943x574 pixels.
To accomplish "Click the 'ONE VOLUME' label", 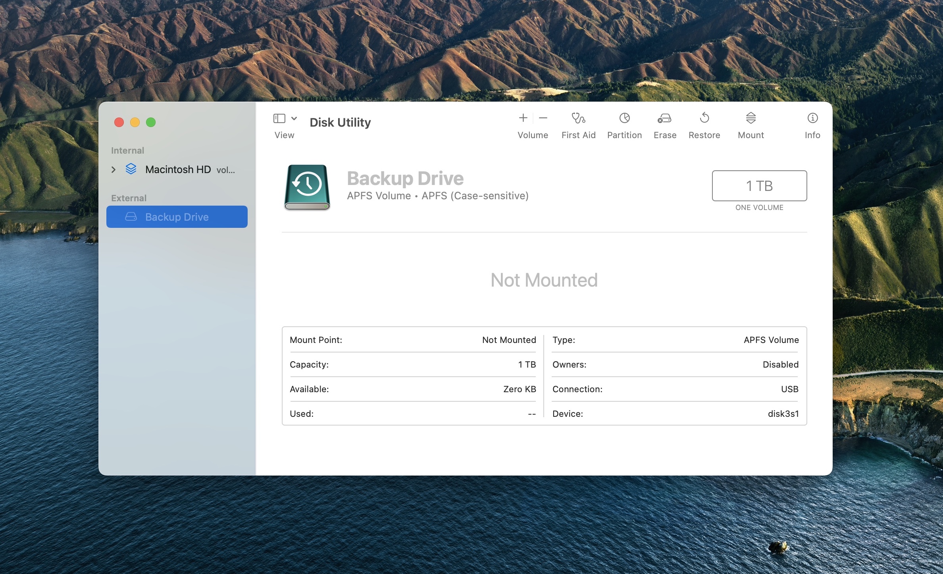I will click(759, 208).
